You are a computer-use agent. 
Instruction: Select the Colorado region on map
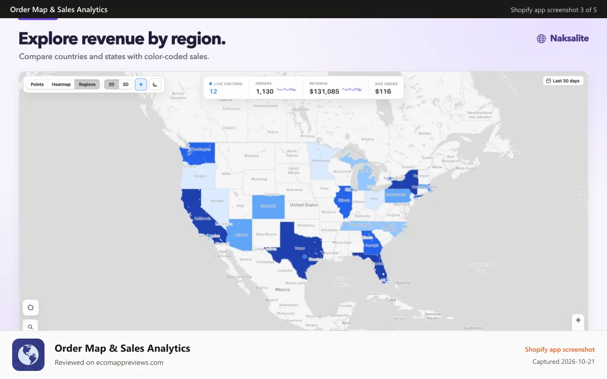268,207
